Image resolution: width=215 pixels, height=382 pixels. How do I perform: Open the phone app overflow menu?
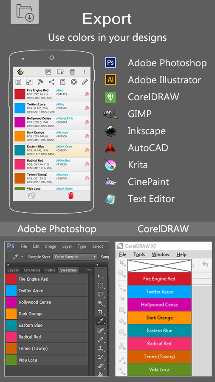tap(84, 72)
